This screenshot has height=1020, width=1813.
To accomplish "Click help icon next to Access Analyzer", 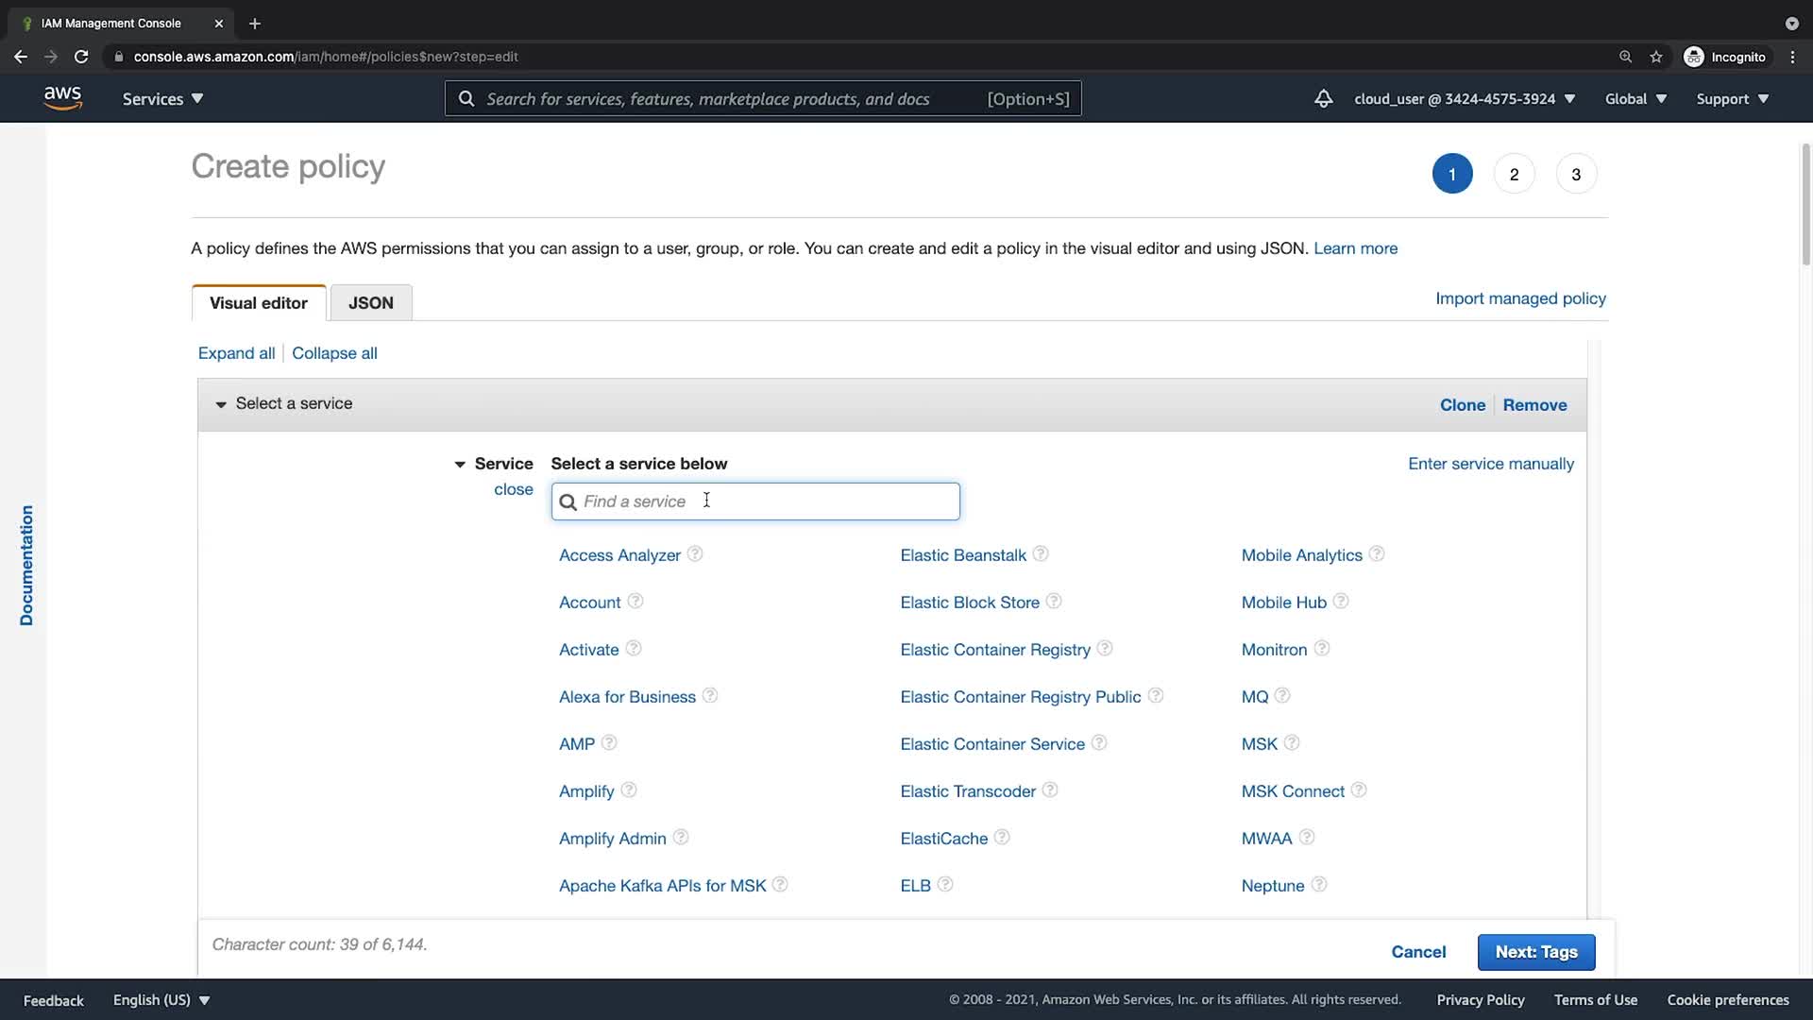I will tap(695, 554).
